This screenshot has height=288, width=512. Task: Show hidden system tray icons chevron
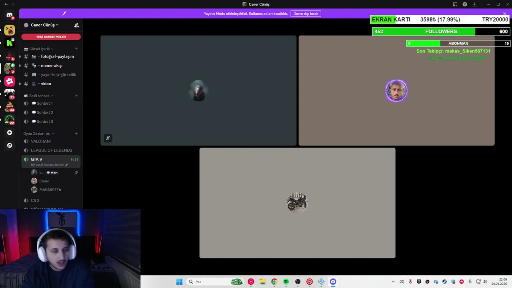tap(393, 282)
